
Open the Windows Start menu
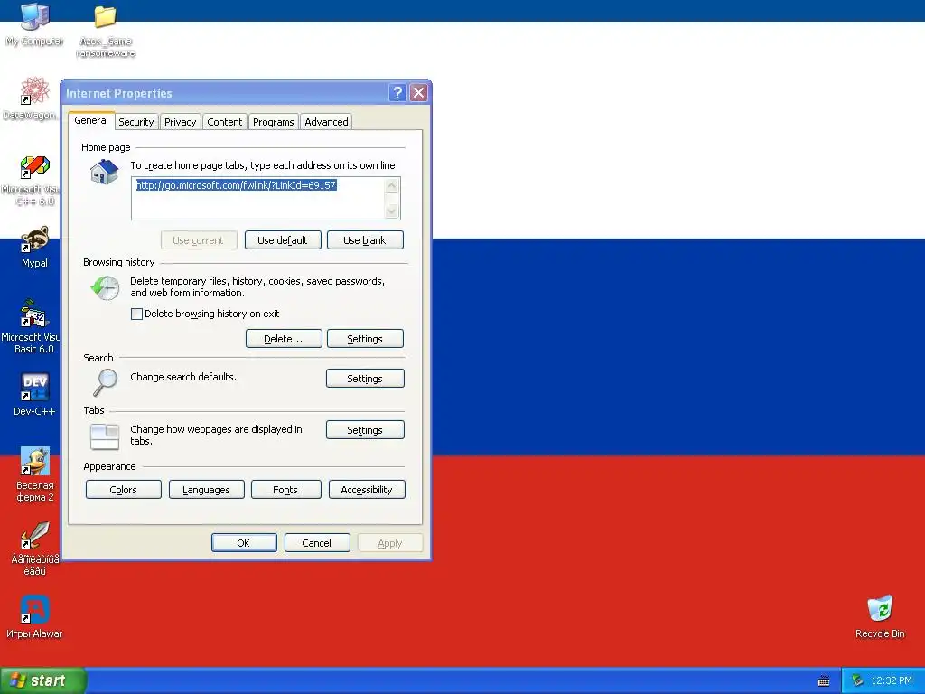coord(43,680)
